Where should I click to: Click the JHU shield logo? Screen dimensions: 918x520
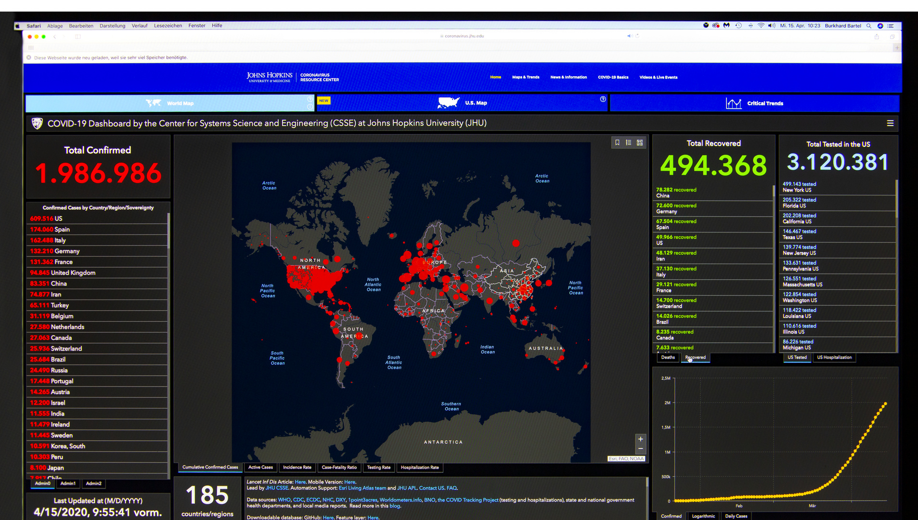pyautogui.click(x=37, y=124)
